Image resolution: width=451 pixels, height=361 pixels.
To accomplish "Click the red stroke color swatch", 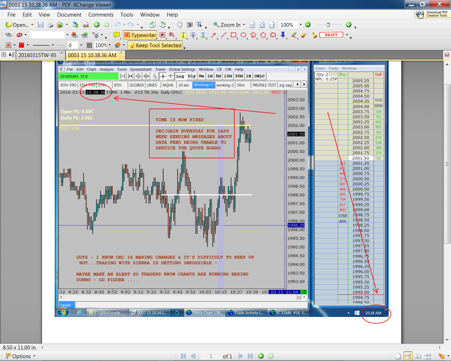I will (21, 45).
